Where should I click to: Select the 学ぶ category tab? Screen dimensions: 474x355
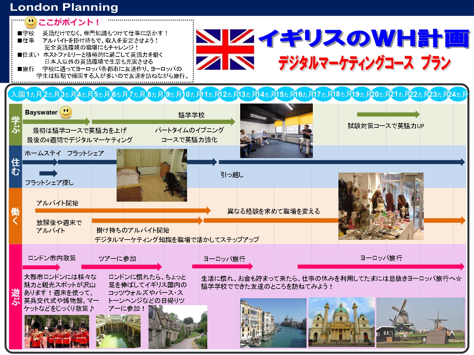15,125
